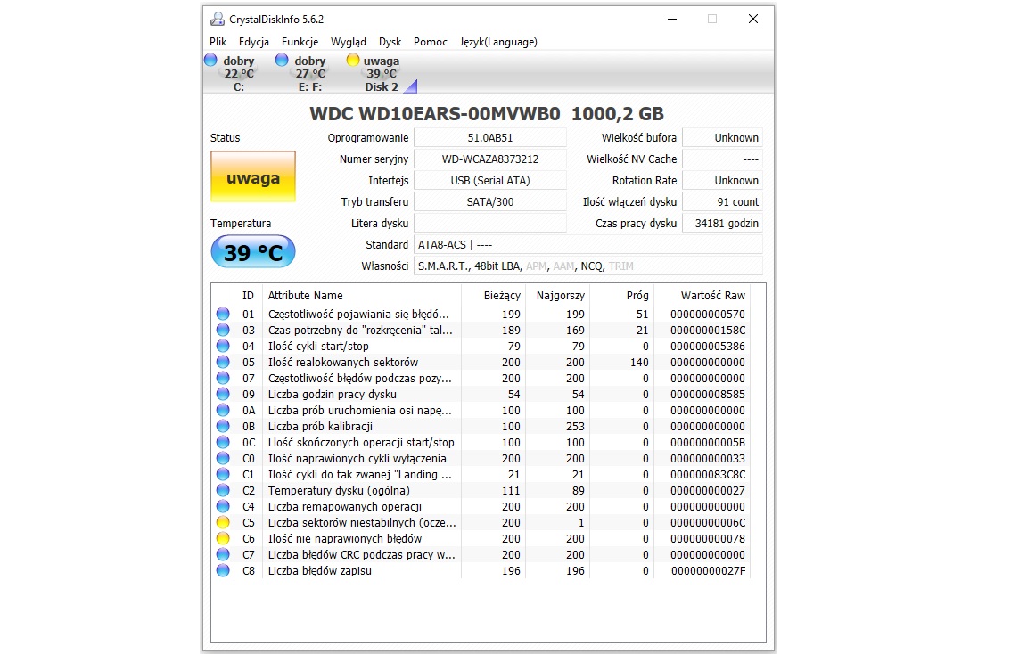Click the Wielkość bufora value Unknown
The height and width of the screenshot is (654, 1027).
722,137
